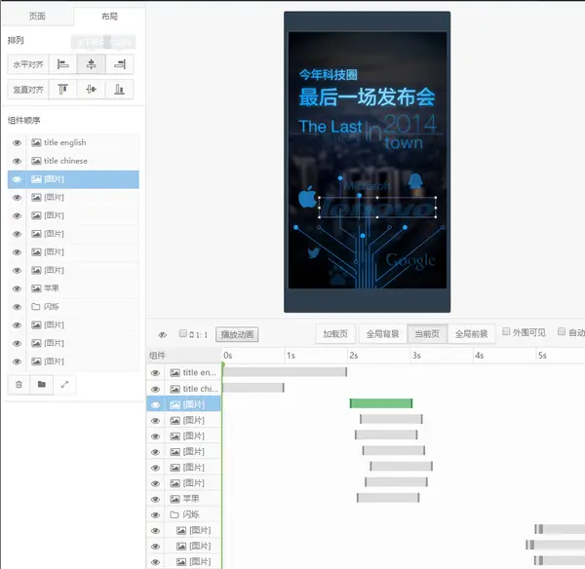Click the 4s mark on timeline ruler

pyautogui.click(x=480, y=356)
